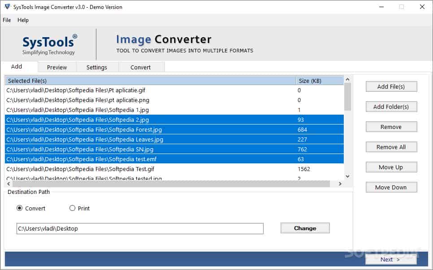Close the Image Converter window

[422, 7]
